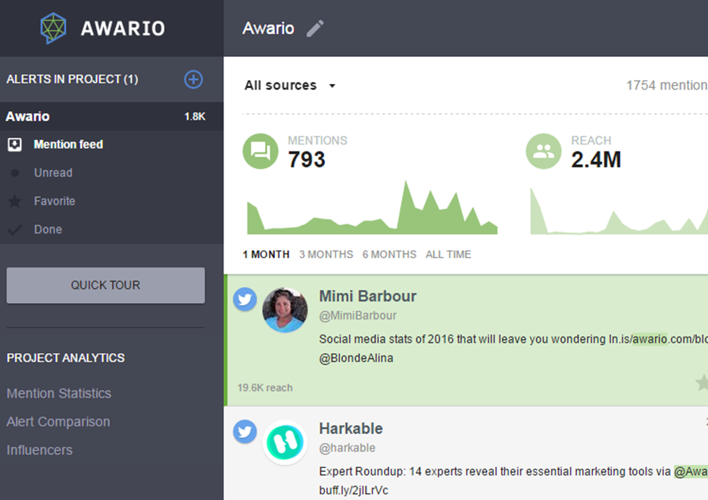Show Unread mentions
Viewport: 708px width, 500px height.
click(53, 173)
